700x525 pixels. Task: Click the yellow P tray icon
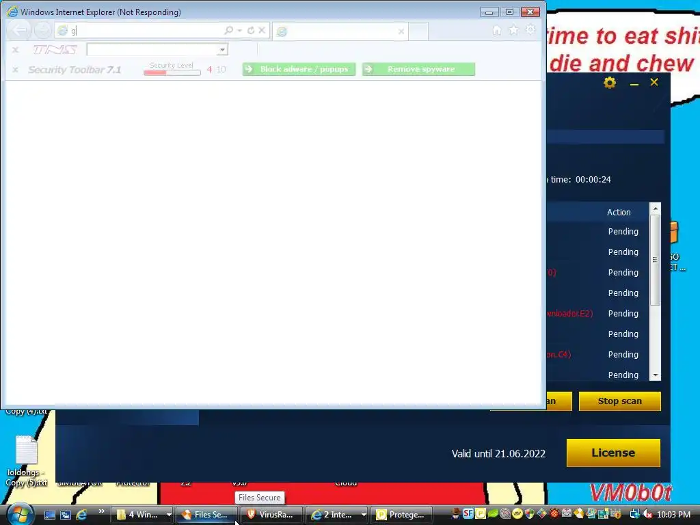[481, 514]
